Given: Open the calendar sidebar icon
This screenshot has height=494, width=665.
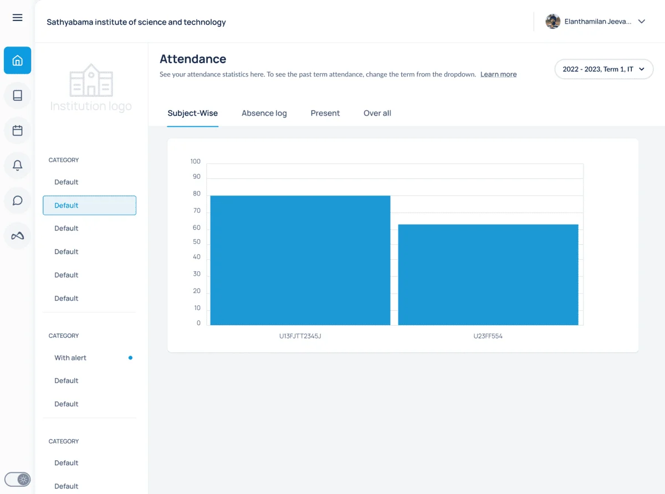Looking at the screenshot, I should [x=17, y=131].
